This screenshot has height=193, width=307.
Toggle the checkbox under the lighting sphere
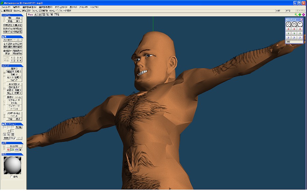pos(11,177)
